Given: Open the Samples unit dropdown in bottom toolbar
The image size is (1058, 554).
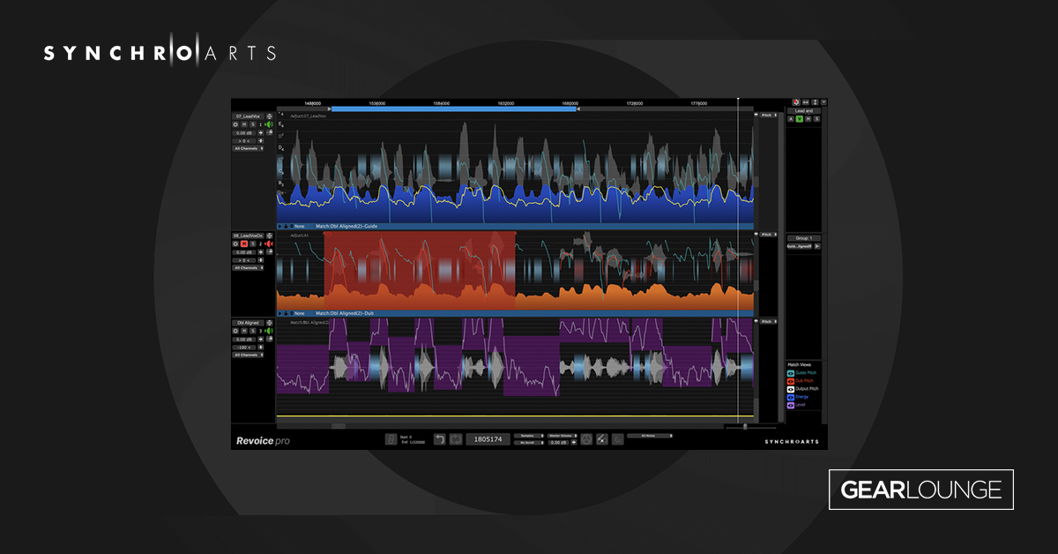Looking at the screenshot, I should (x=528, y=435).
